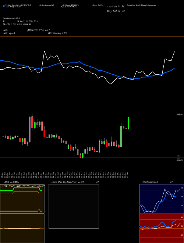
Task: Click the 6.11 price axis label
Action: coord(178,156)
